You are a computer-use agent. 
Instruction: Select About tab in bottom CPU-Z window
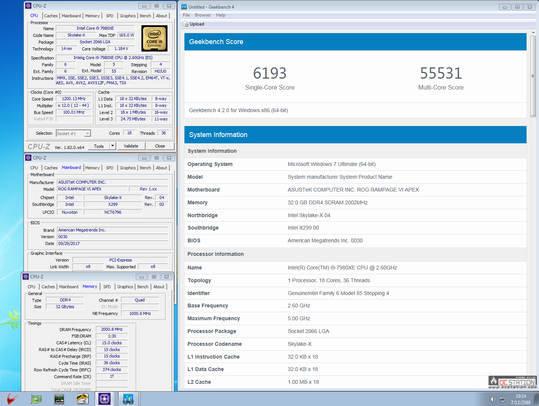[x=159, y=287]
